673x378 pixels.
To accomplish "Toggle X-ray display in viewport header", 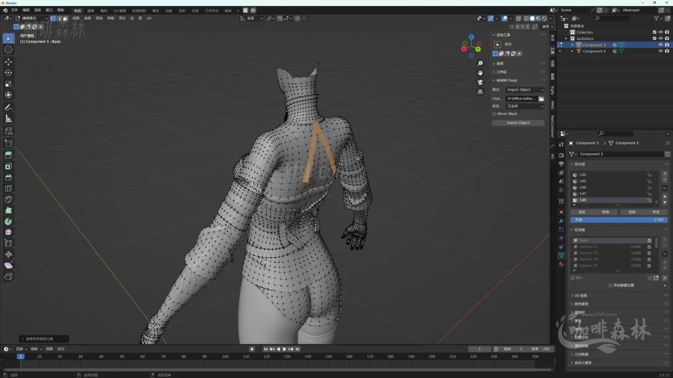I will coord(519,18).
